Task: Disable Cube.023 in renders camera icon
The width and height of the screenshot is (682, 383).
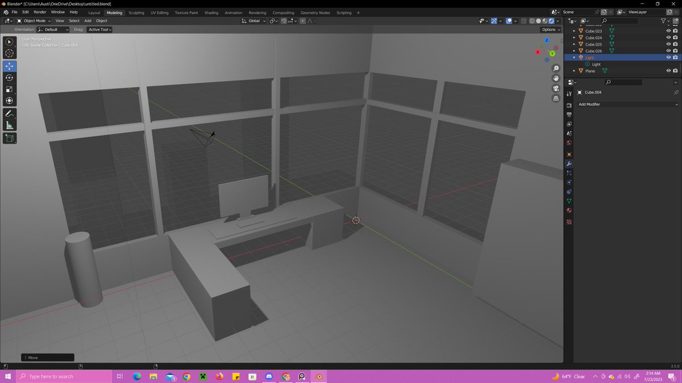Action: click(x=675, y=31)
